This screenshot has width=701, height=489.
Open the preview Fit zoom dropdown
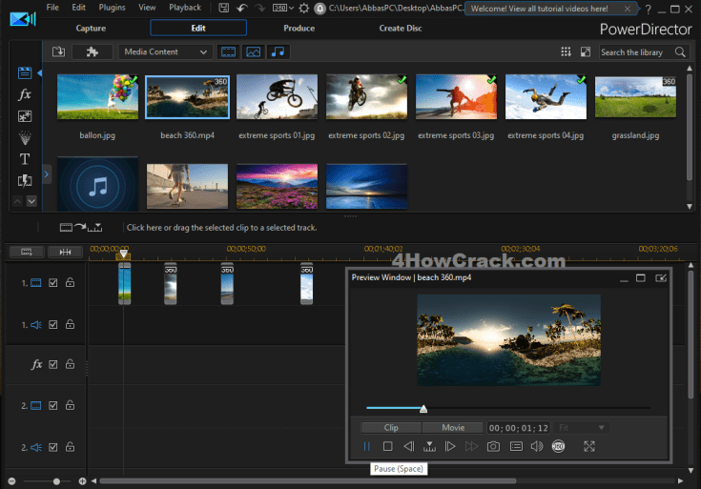pyautogui.click(x=581, y=428)
